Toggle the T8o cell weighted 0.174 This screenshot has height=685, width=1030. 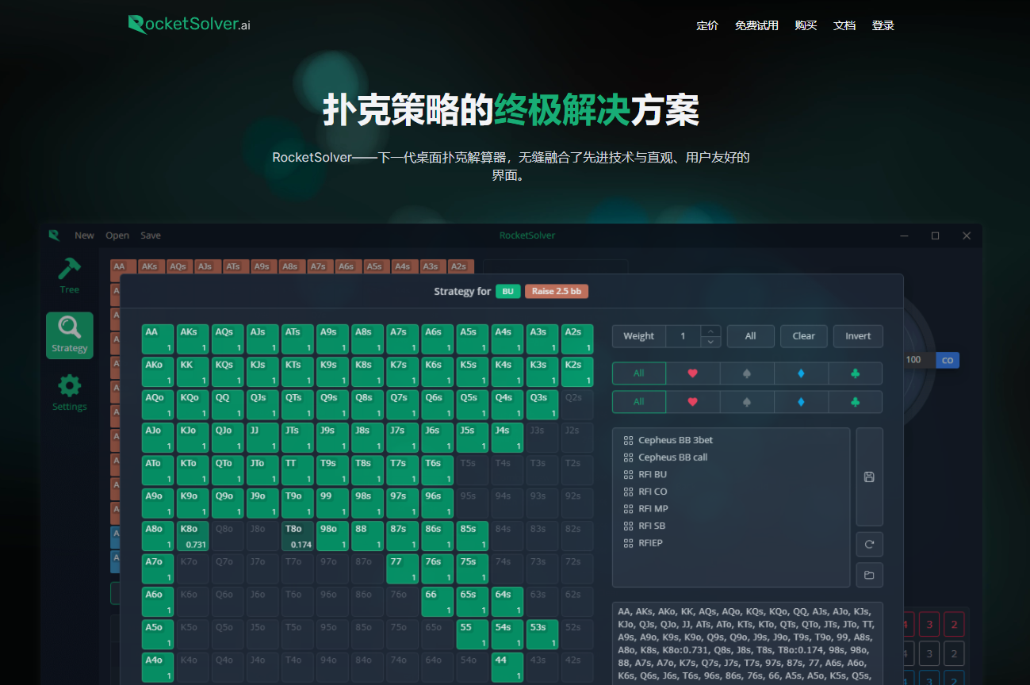point(297,536)
